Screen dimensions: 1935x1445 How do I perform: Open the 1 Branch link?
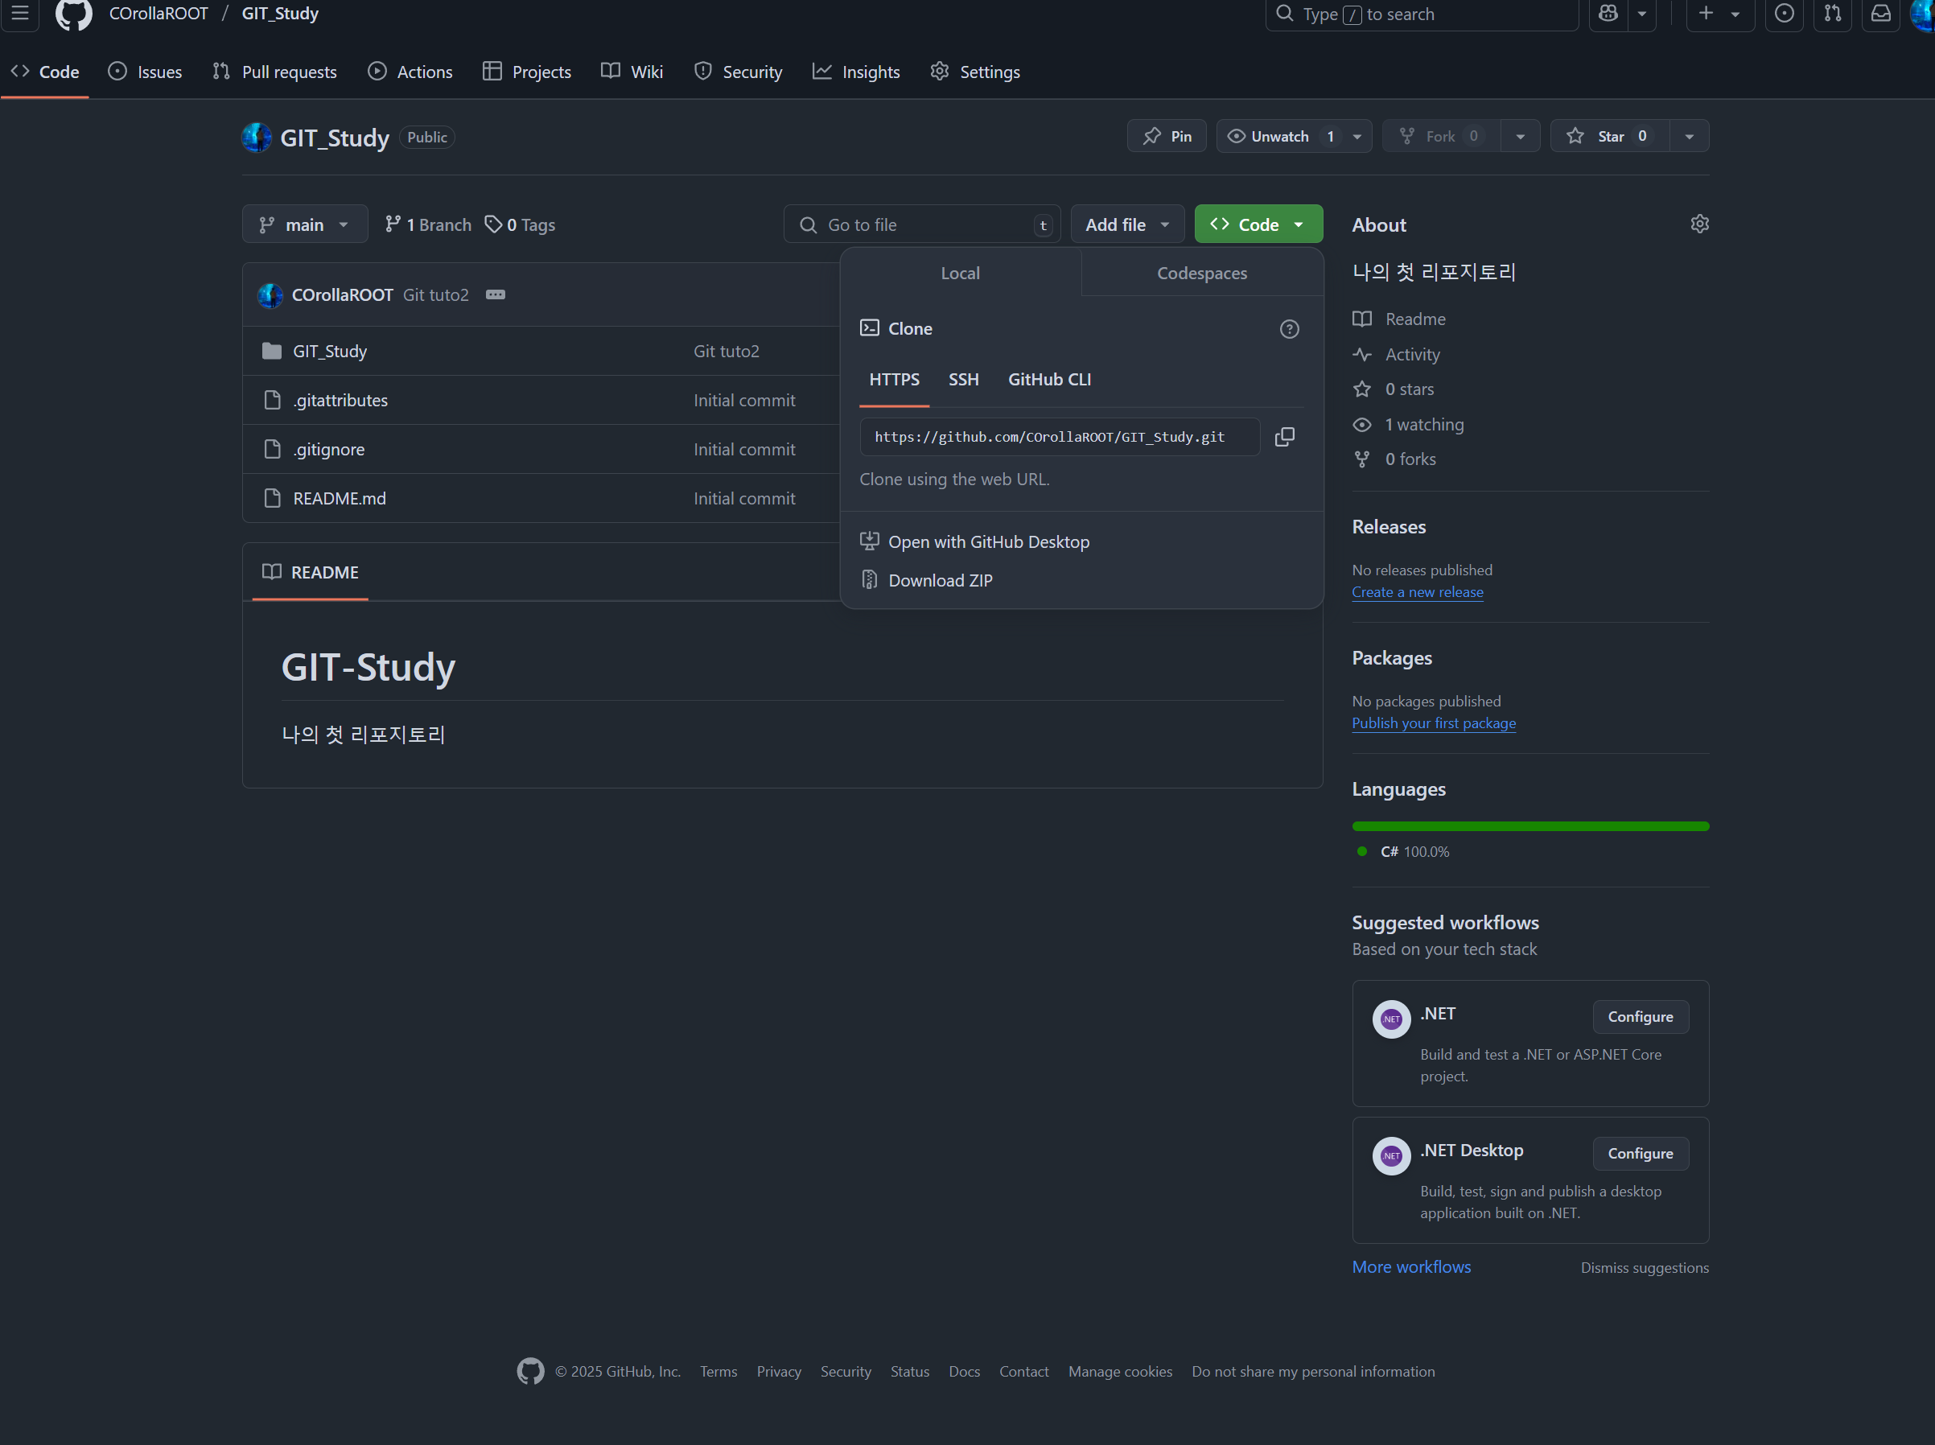pos(429,224)
